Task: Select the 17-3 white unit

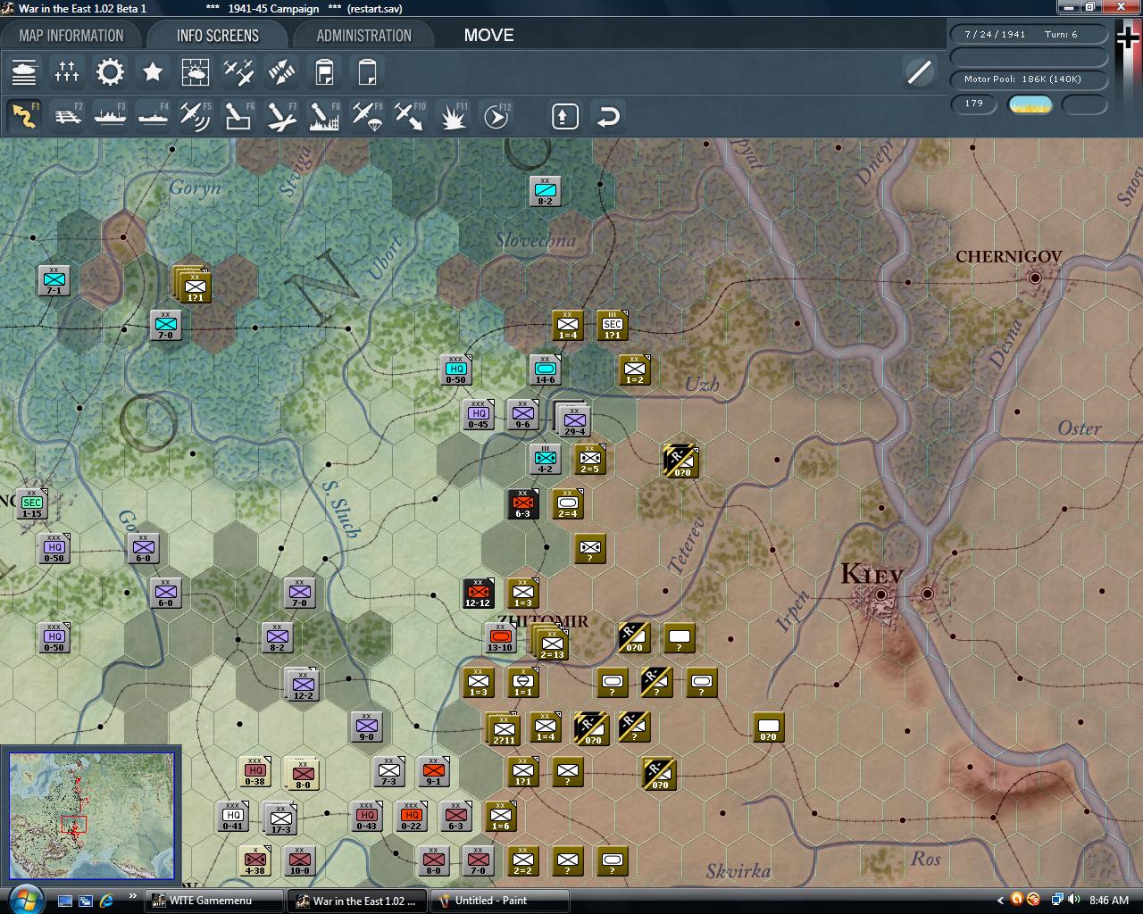Action: [280, 818]
